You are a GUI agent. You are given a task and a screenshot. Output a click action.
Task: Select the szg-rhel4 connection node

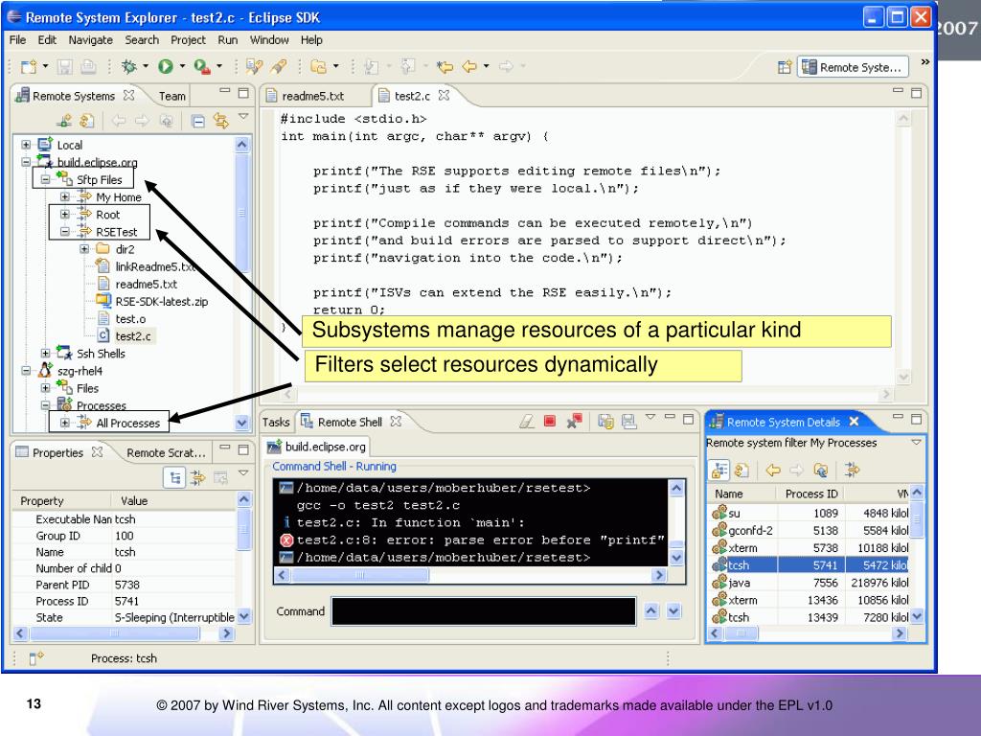tap(80, 371)
